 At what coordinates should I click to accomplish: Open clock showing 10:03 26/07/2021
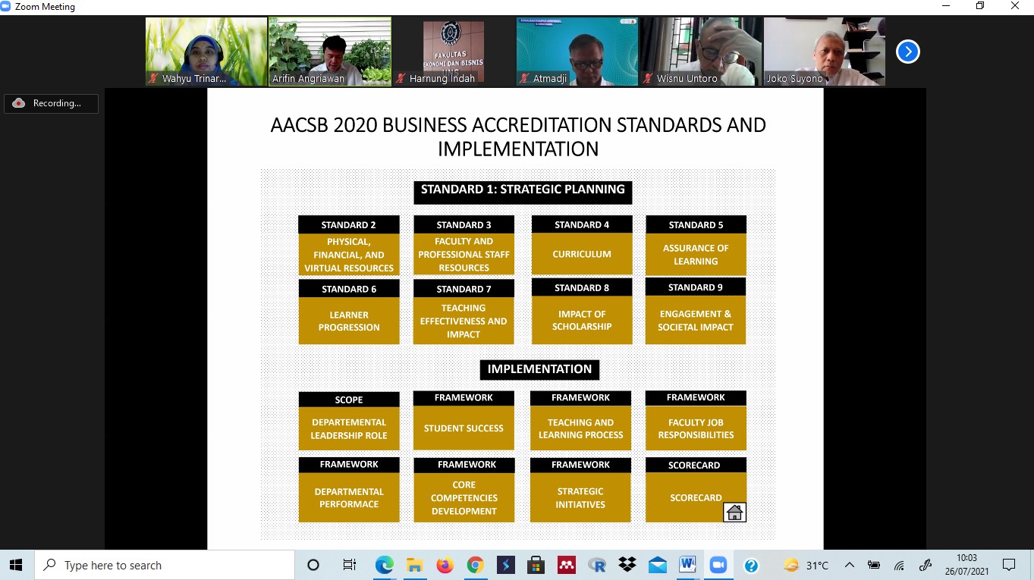[966, 565]
